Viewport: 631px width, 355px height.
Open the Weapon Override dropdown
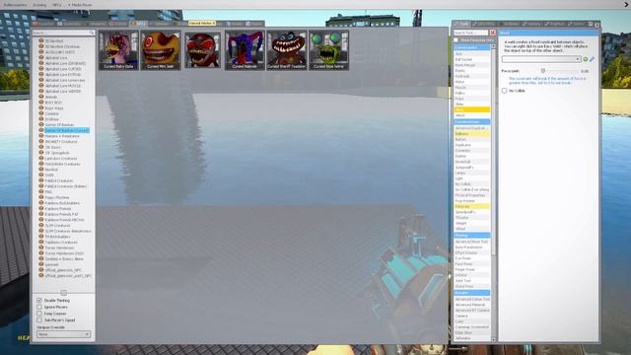[63, 334]
